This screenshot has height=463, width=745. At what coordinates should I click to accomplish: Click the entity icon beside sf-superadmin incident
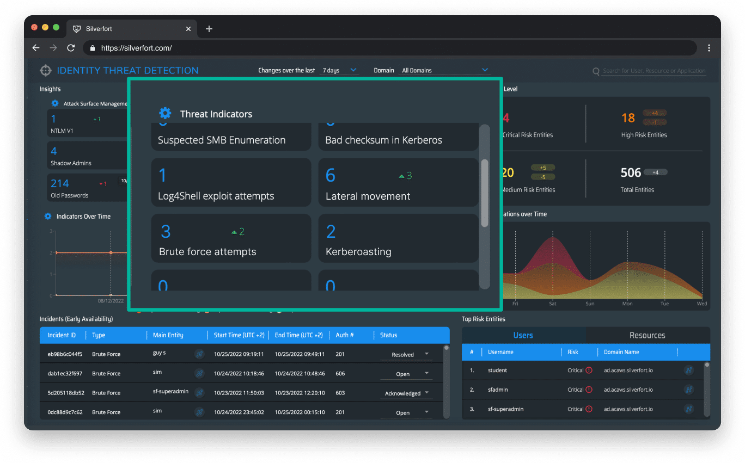click(199, 392)
